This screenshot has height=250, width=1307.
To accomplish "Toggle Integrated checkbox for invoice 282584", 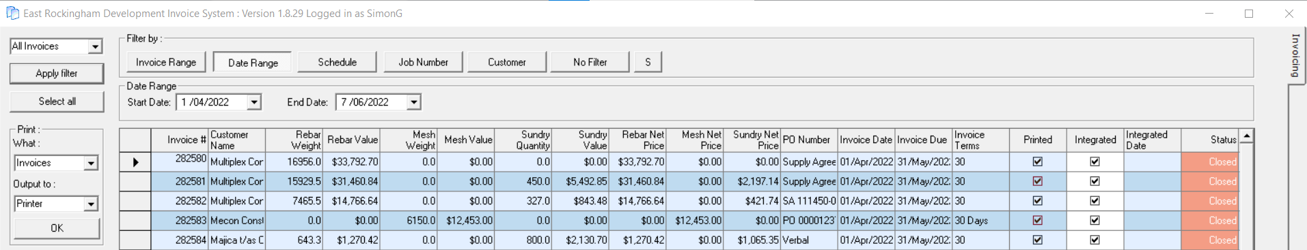I will tap(1095, 240).
